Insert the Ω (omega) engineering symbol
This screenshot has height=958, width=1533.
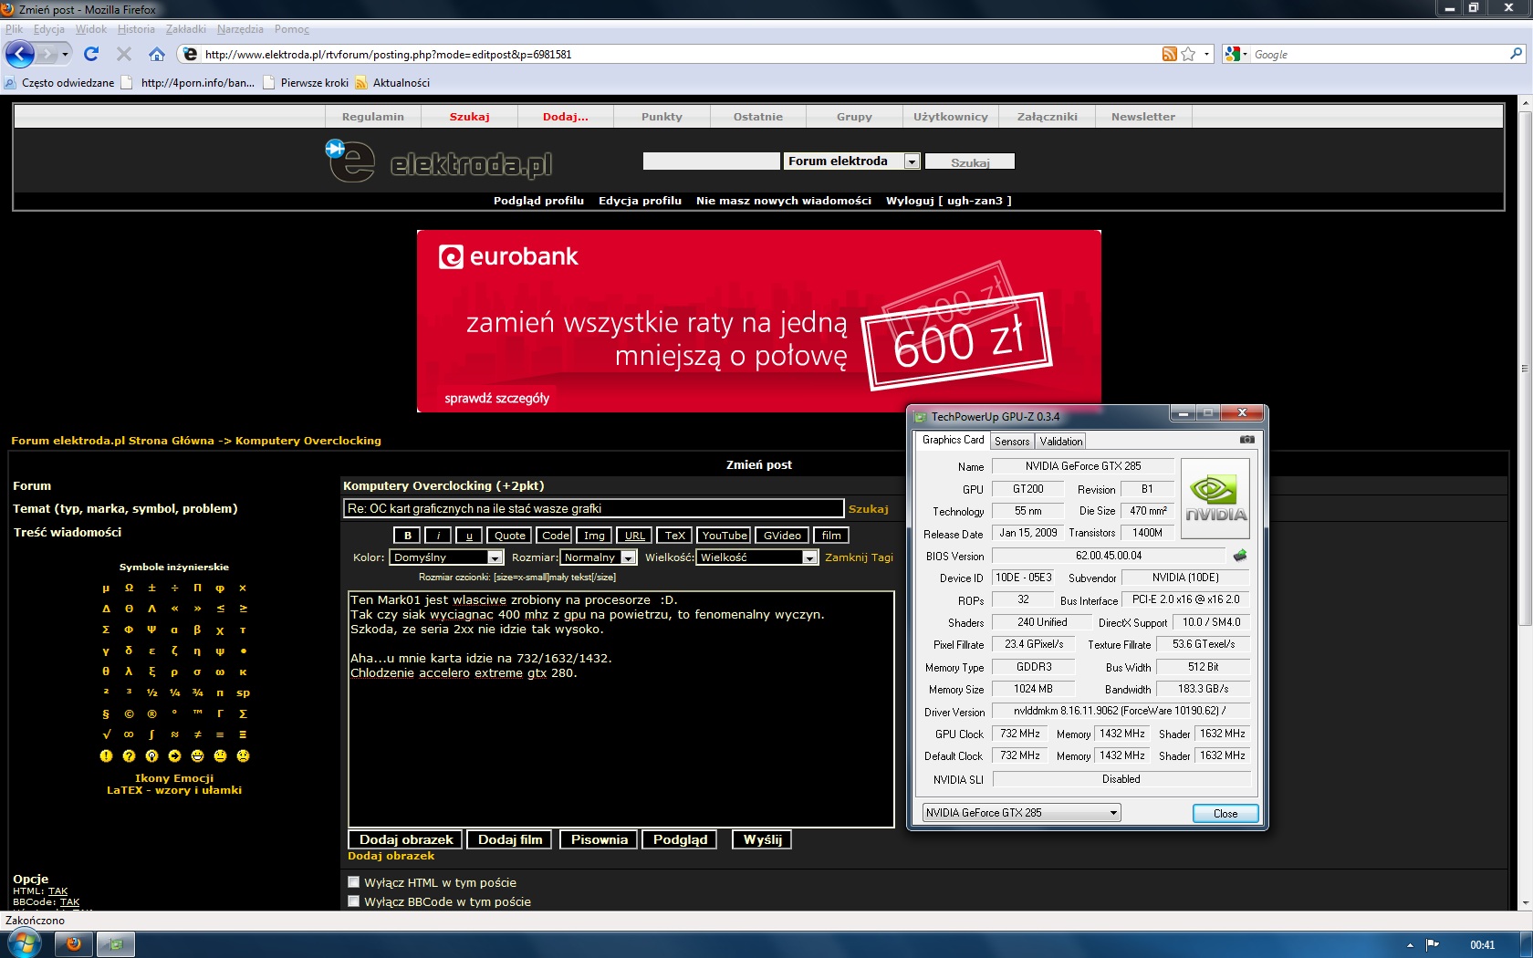click(x=129, y=588)
